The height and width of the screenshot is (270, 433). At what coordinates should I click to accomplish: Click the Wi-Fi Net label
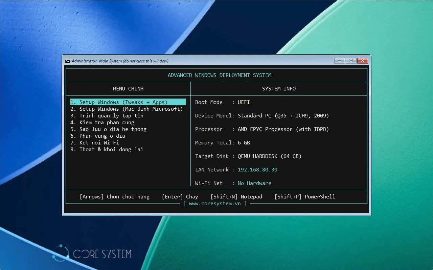[x=209, y=183]
